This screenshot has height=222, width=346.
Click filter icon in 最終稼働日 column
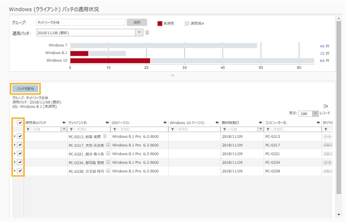click(224, 129)
